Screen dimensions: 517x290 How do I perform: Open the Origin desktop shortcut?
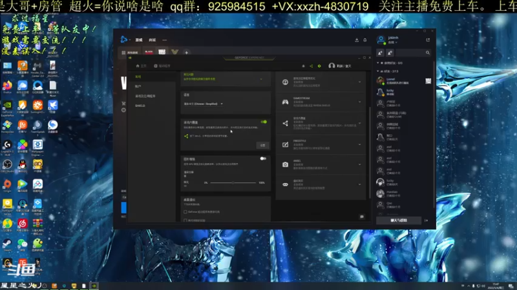point(7,186)
